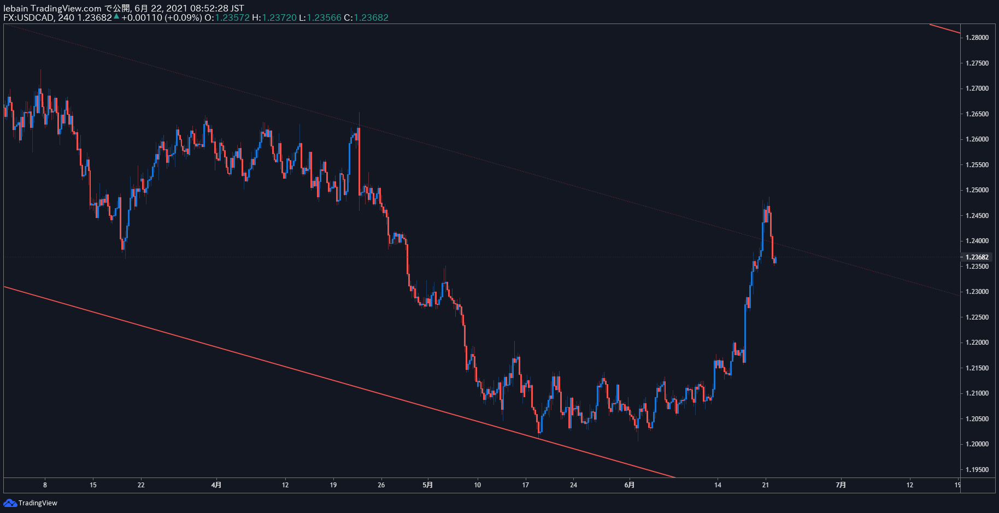Screen dimensions: 999x513
Task: Click the close value C:1.23682
Action: (366, 17)
